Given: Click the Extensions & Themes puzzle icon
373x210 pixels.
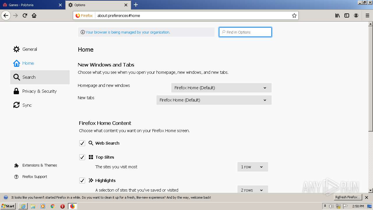Looking at the screenshot, I should click(16, 165).
